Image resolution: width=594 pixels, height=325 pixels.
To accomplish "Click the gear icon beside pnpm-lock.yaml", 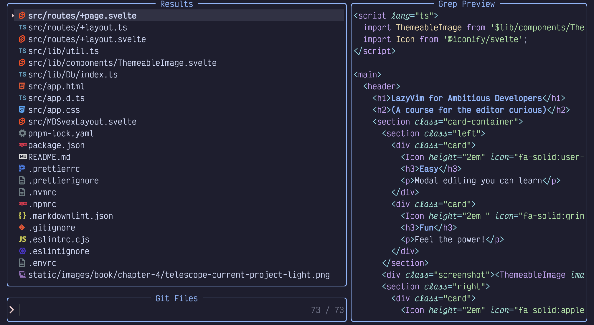I will (22, 133).
